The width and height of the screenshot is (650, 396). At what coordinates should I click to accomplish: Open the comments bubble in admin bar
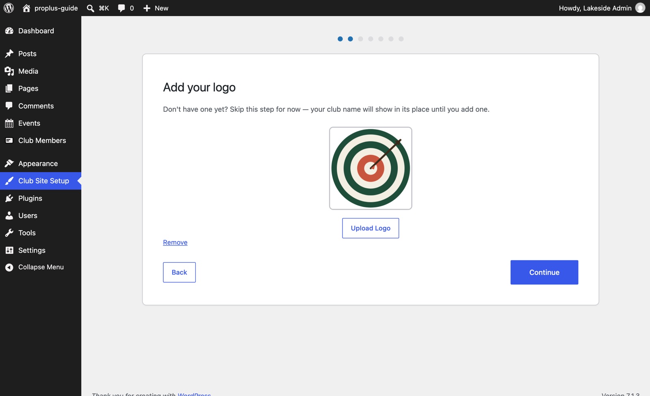121,8
